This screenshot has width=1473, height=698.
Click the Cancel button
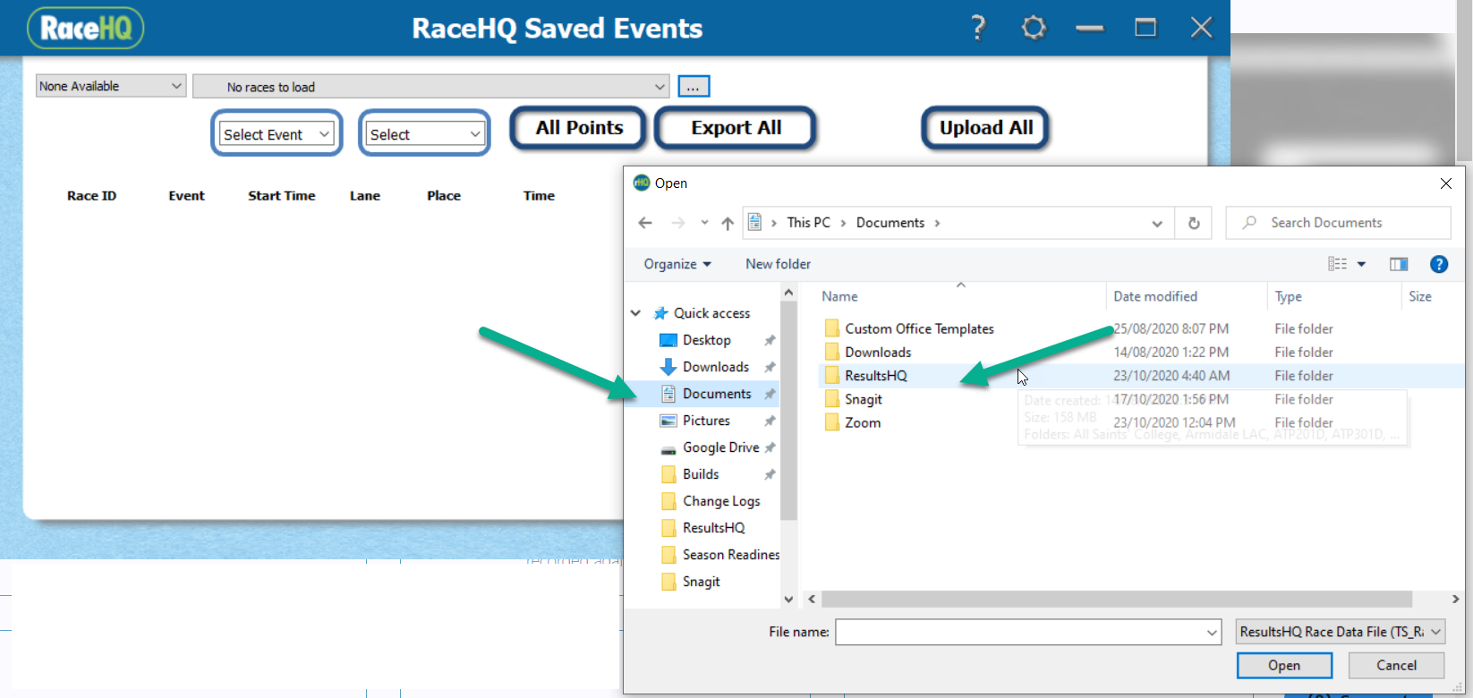[x=1396, y=666]
